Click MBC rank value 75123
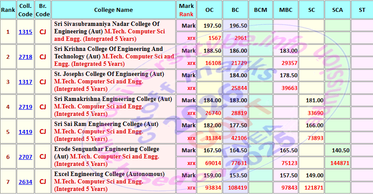 [x=290, y=163]
